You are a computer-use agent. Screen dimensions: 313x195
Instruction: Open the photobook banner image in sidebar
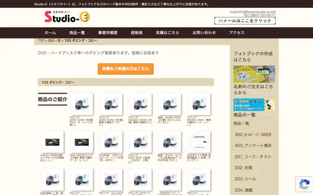[254, 74]
